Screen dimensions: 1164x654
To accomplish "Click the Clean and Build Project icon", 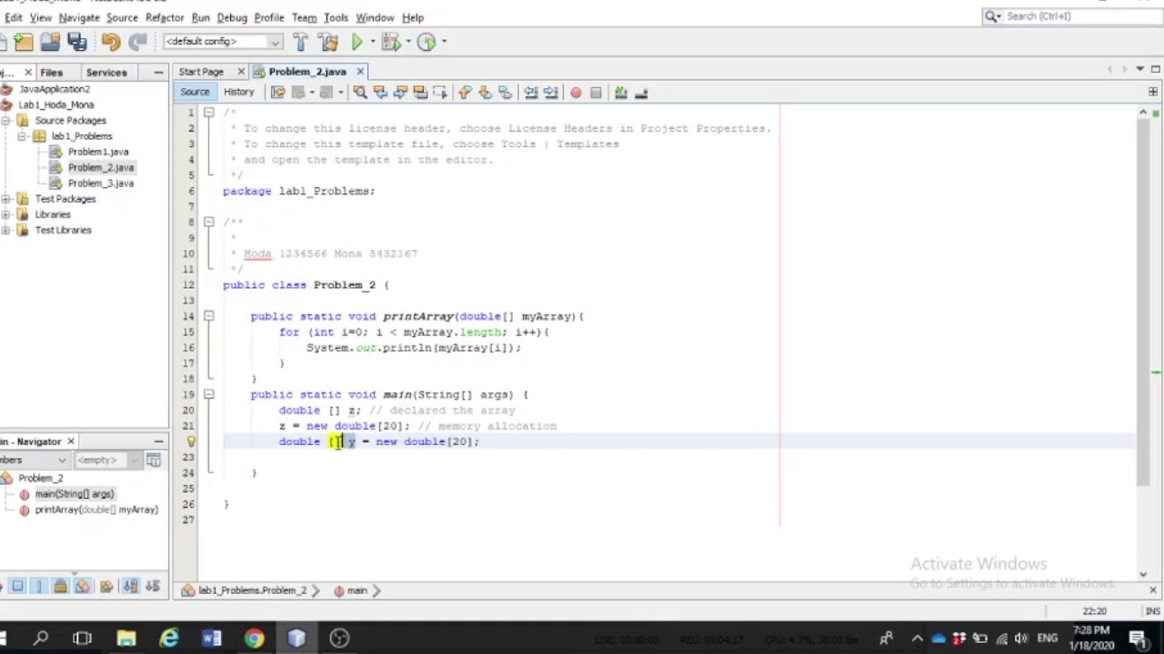I will pos(328,42).
